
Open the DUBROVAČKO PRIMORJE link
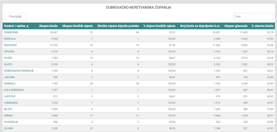click(x=19, y=71)
